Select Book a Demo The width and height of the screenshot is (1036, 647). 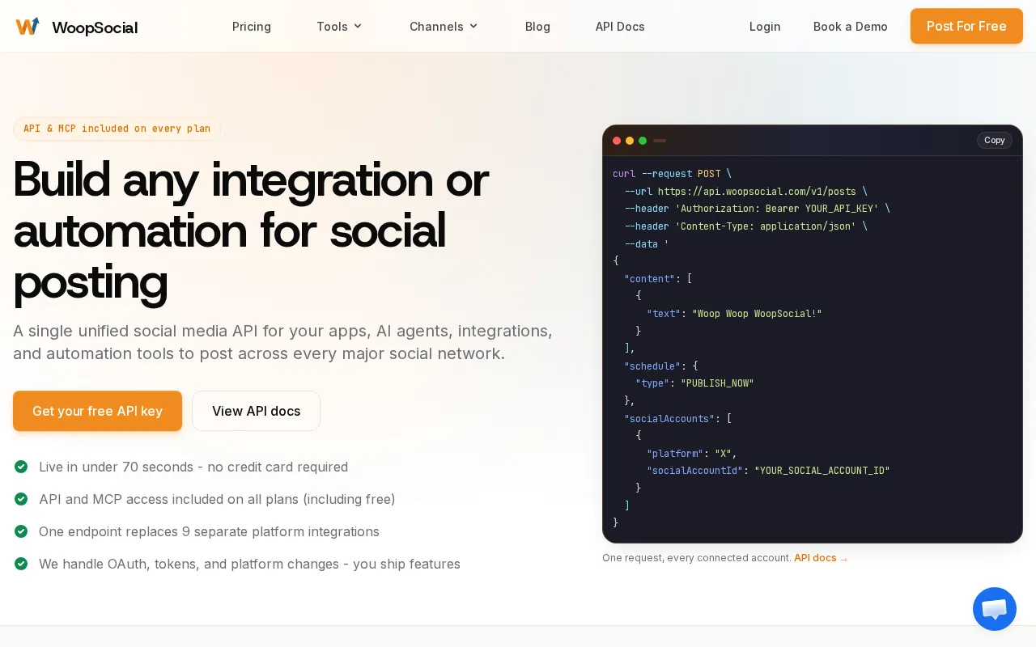click(851, 27)
